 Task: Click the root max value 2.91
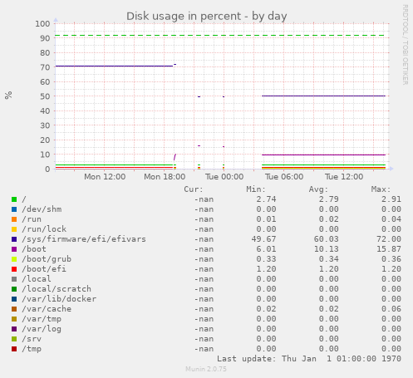click(391, 199)
